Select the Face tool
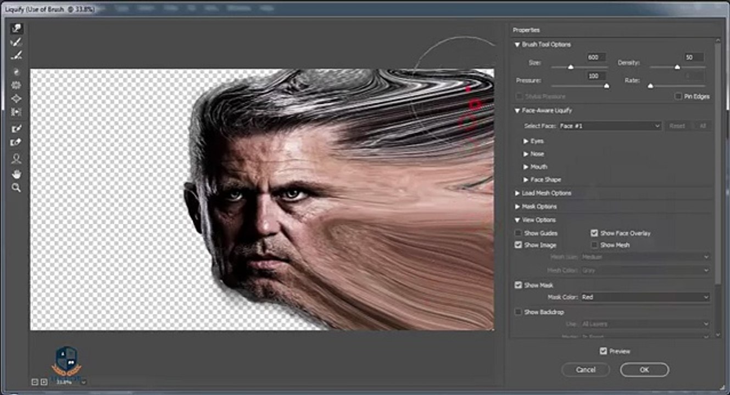This screenshot has height=395, width=730. 16,159
